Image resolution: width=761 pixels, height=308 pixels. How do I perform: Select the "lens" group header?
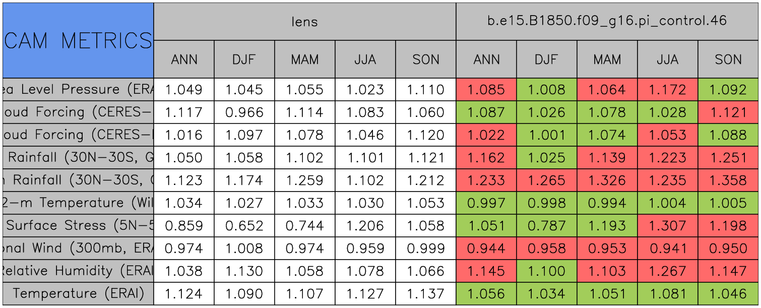(x=304, y=21)
